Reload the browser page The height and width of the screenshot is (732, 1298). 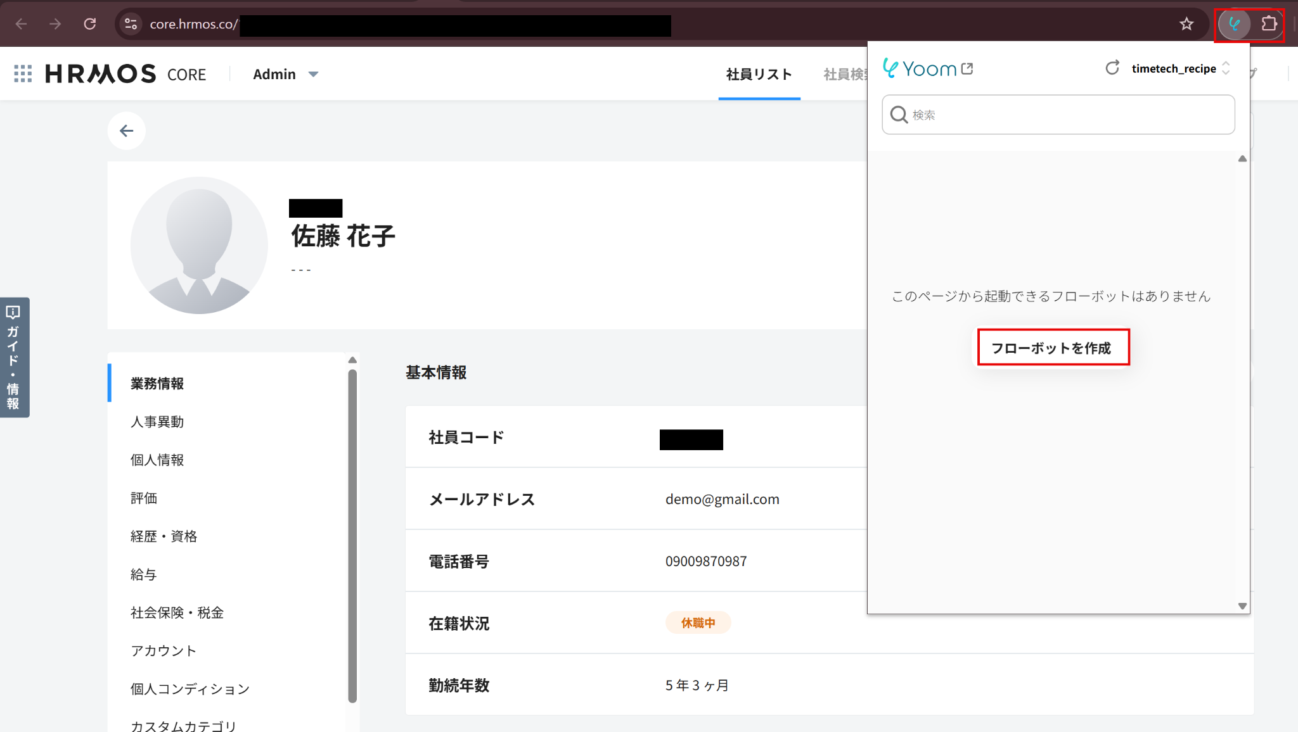[x=90, y=24]
